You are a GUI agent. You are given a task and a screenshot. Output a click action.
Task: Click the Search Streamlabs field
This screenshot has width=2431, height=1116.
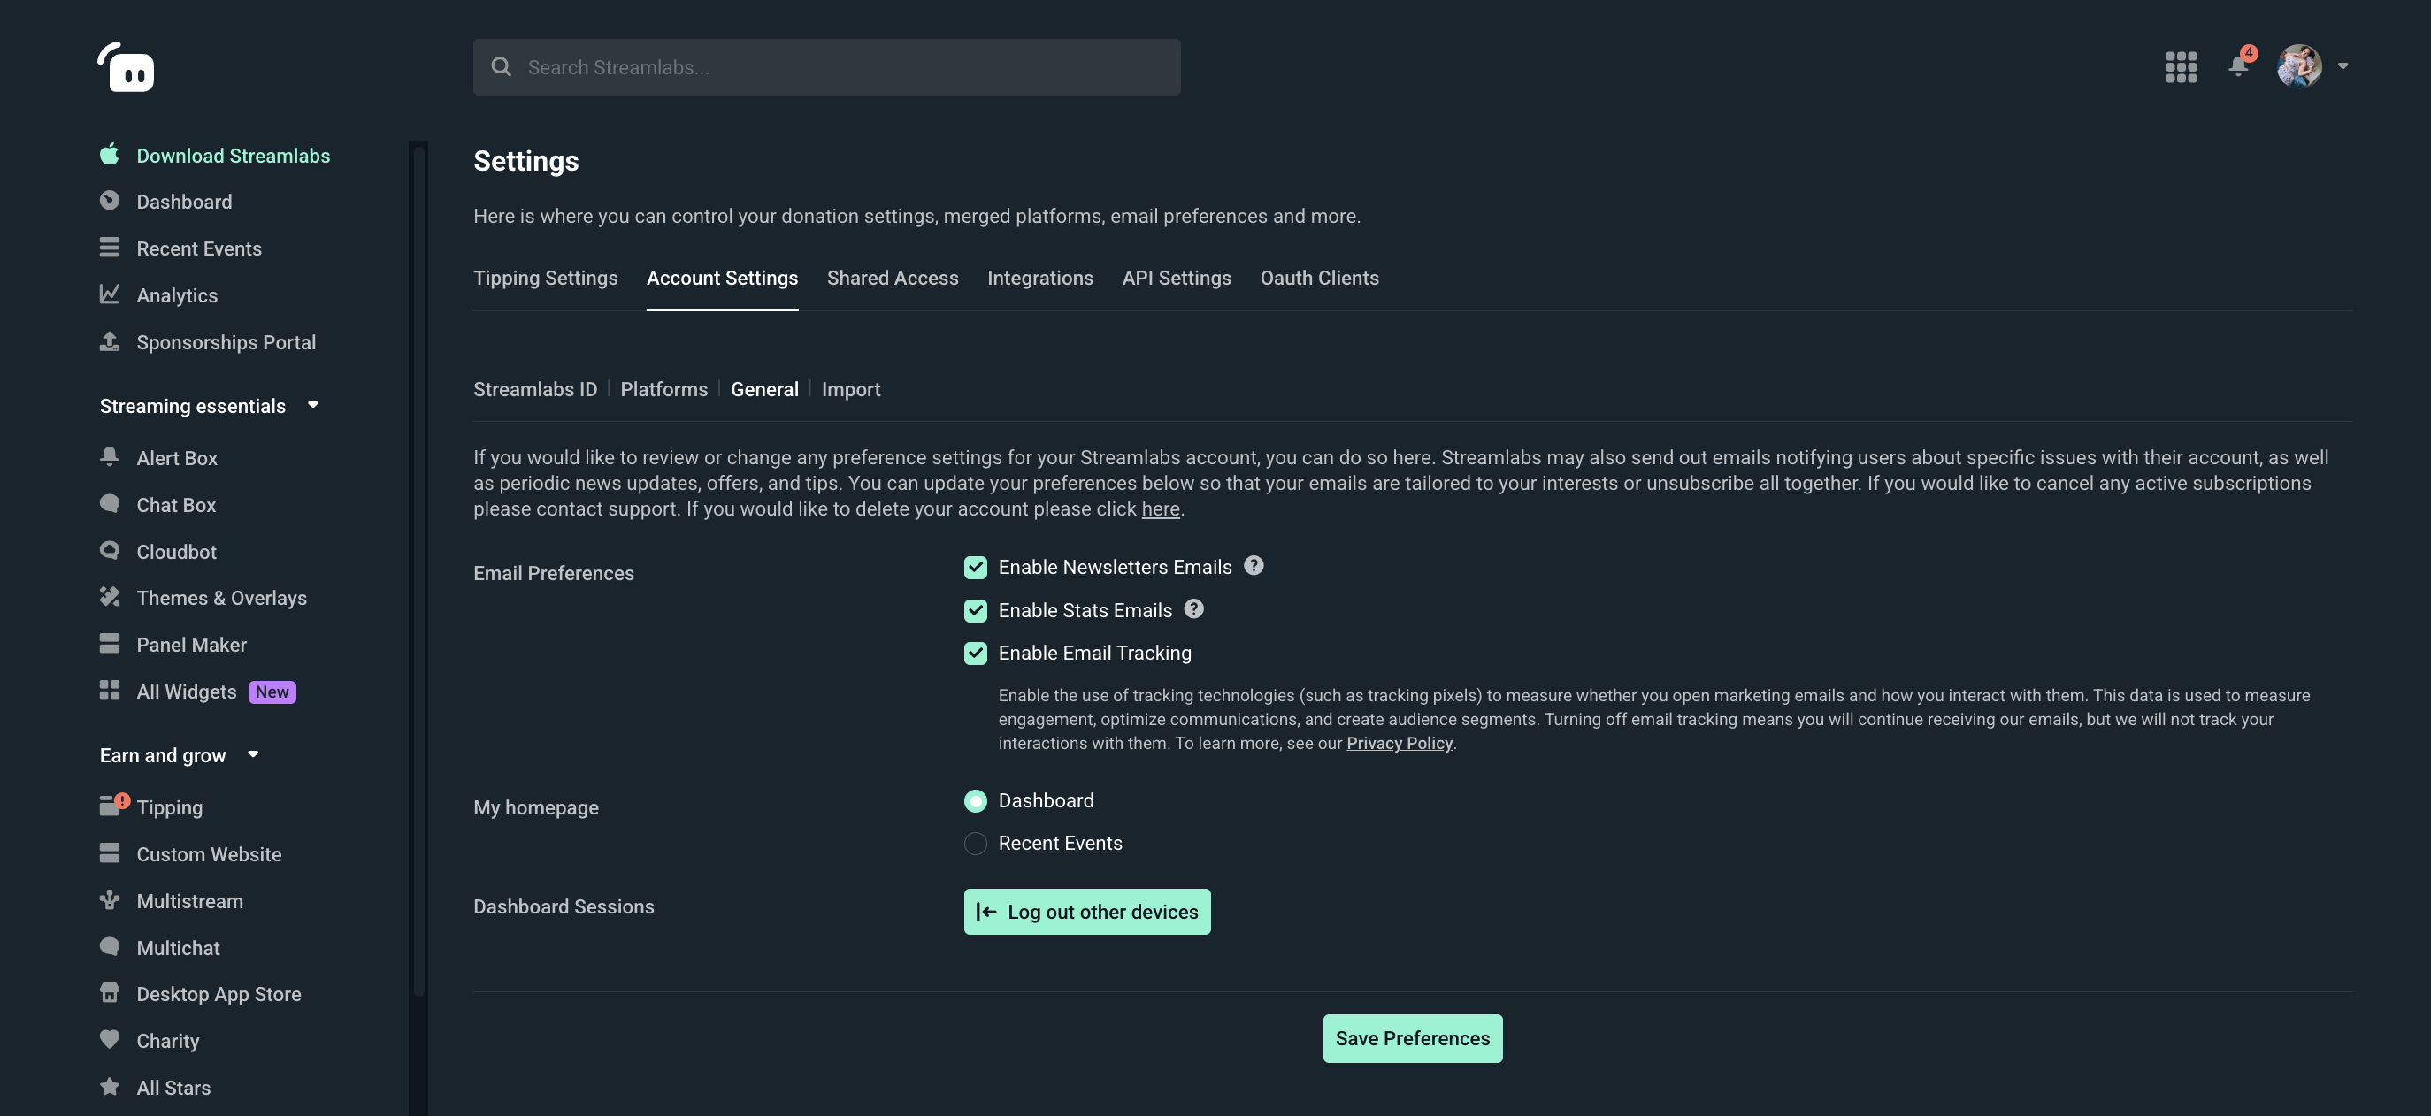pyautogui.click(x=825, y=67)
